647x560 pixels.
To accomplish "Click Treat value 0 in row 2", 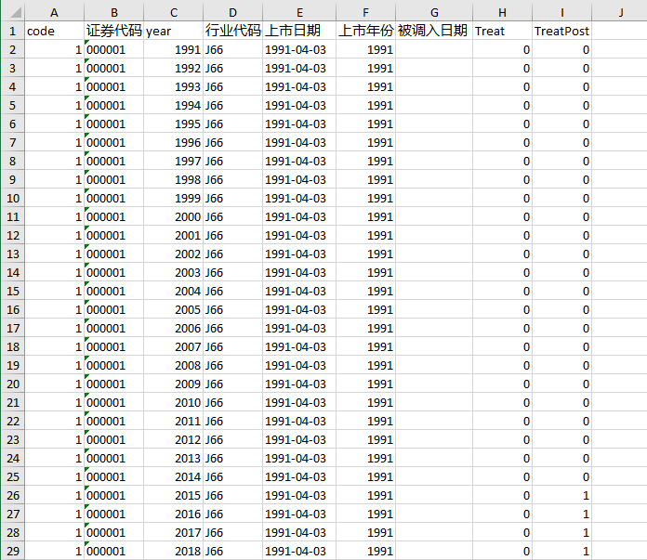I will [502, 49].
